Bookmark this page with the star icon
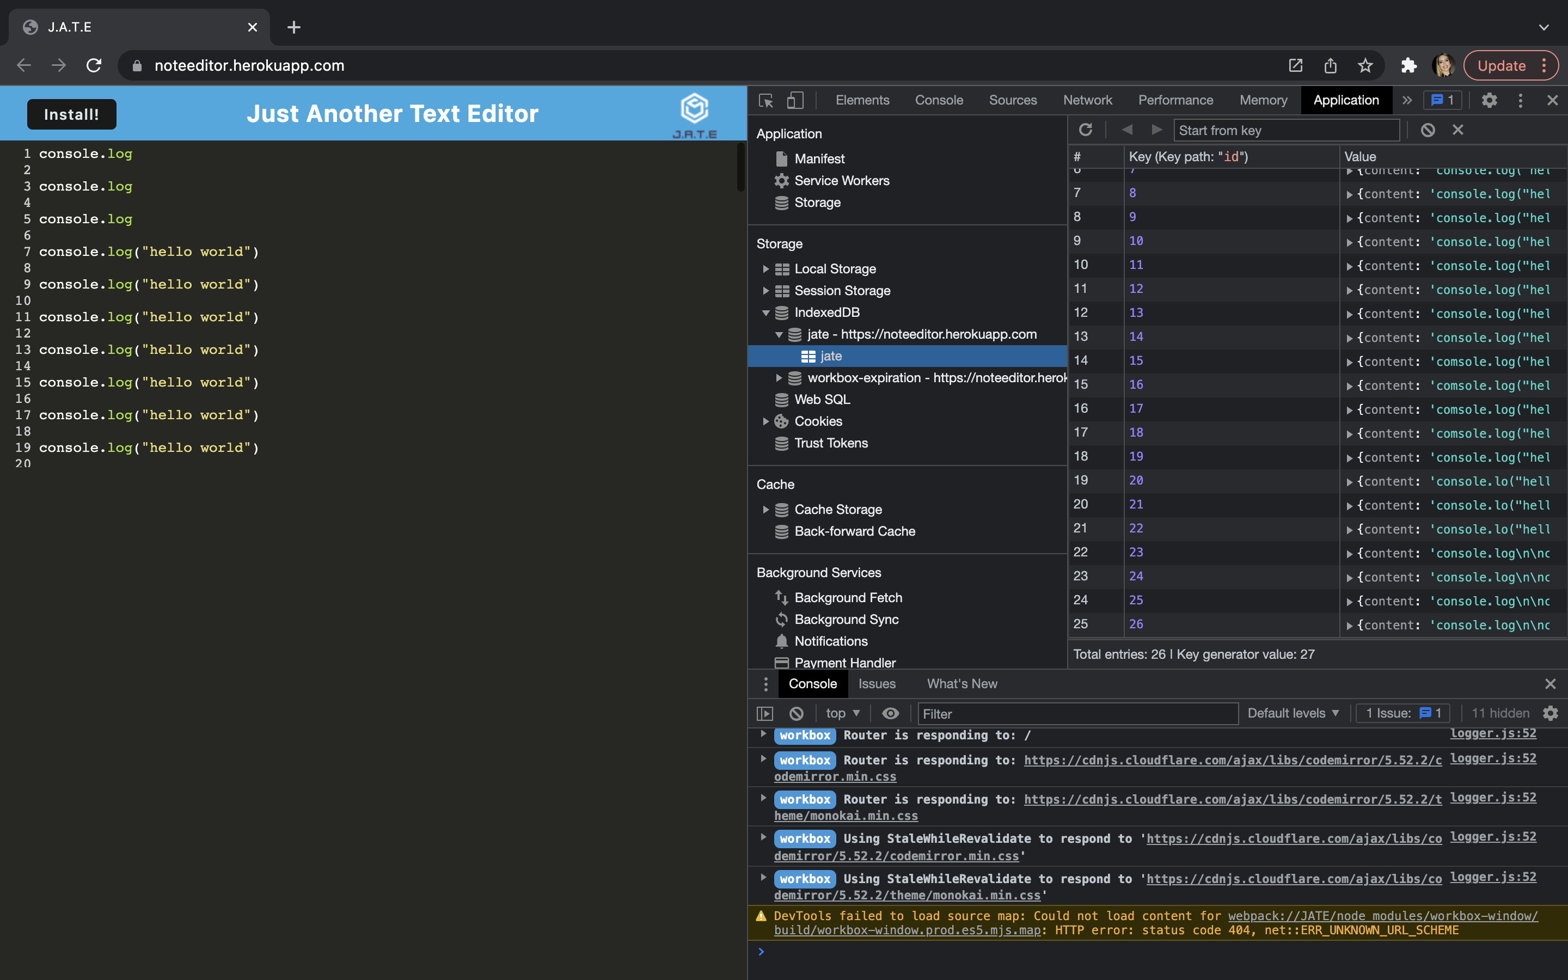The width and height of the screenshot is (1568, 980). [1365, 65]
